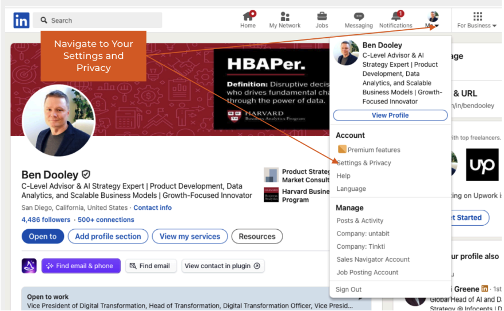Click the Upwork ad logo
The image size is (504, 311).
[x=482, y=165]
